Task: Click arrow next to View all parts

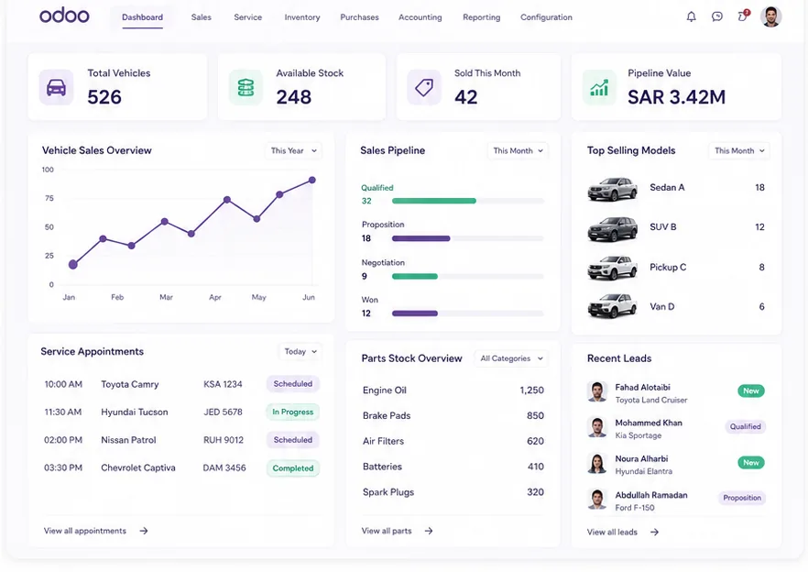Action: (x=429, y=531)
